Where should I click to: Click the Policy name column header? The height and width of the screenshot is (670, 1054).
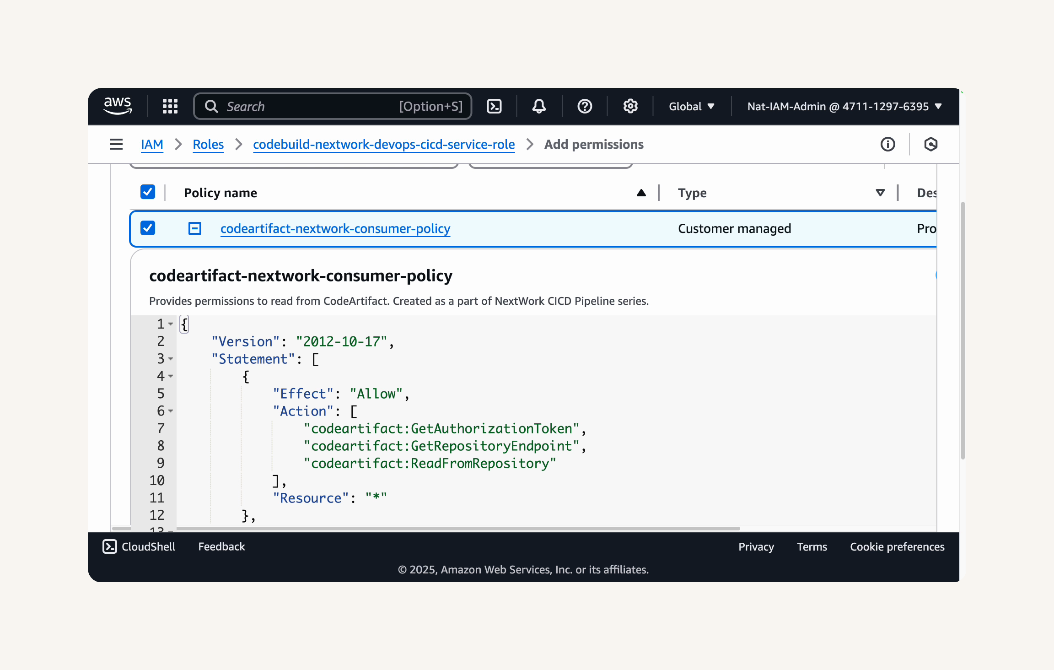tap(220, 193)
